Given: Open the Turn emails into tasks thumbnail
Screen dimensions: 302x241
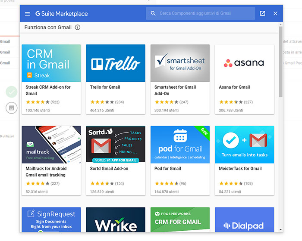Looking at the screenshot, I should click(245, 145).
